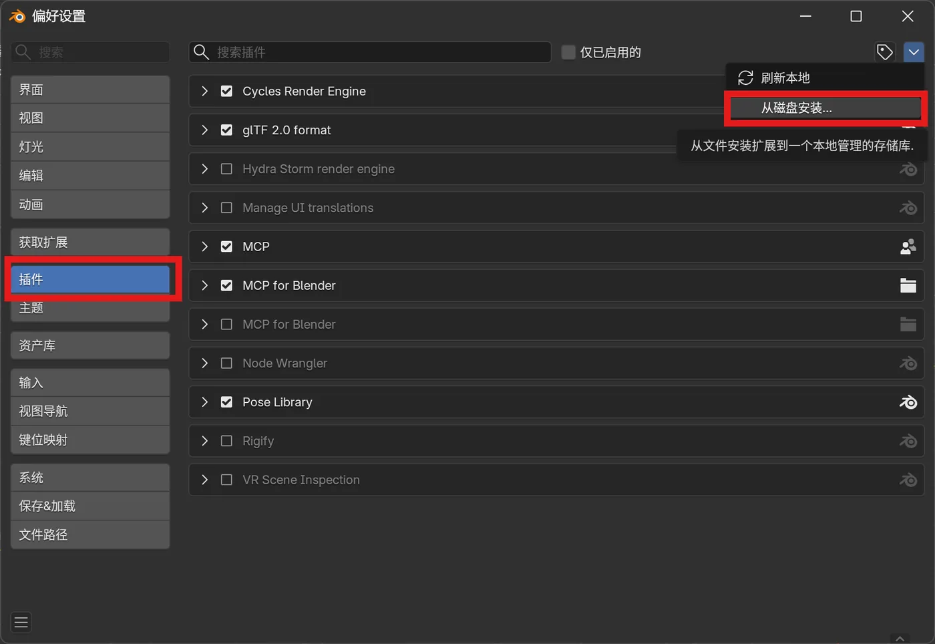
Task: Open the 界面 preferences section
Action: pos(90,90)
